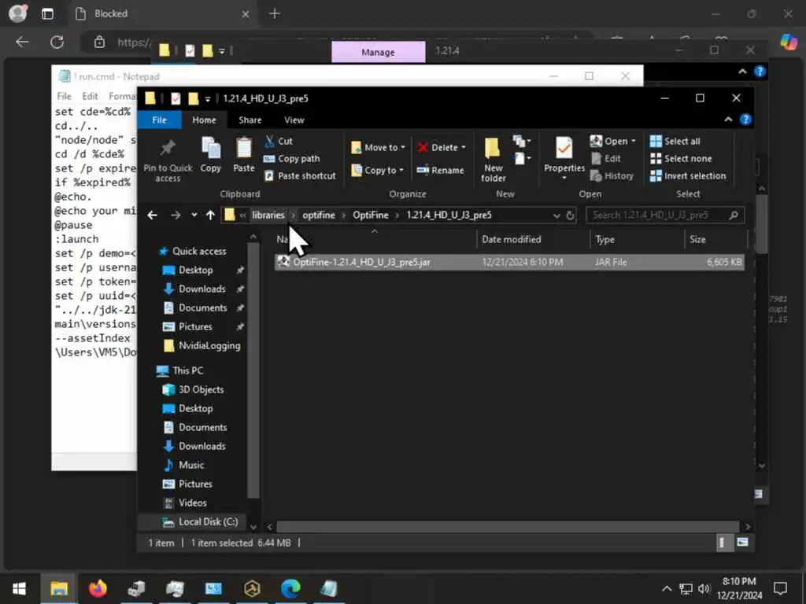Switch to the View ribbon tab
Screen dimensions: 806x604
tap(294, 120)
